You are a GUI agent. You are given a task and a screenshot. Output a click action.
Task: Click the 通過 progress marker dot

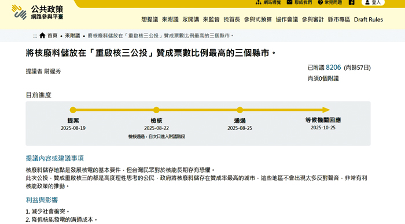pyautogui.click(x=240, y=110)
